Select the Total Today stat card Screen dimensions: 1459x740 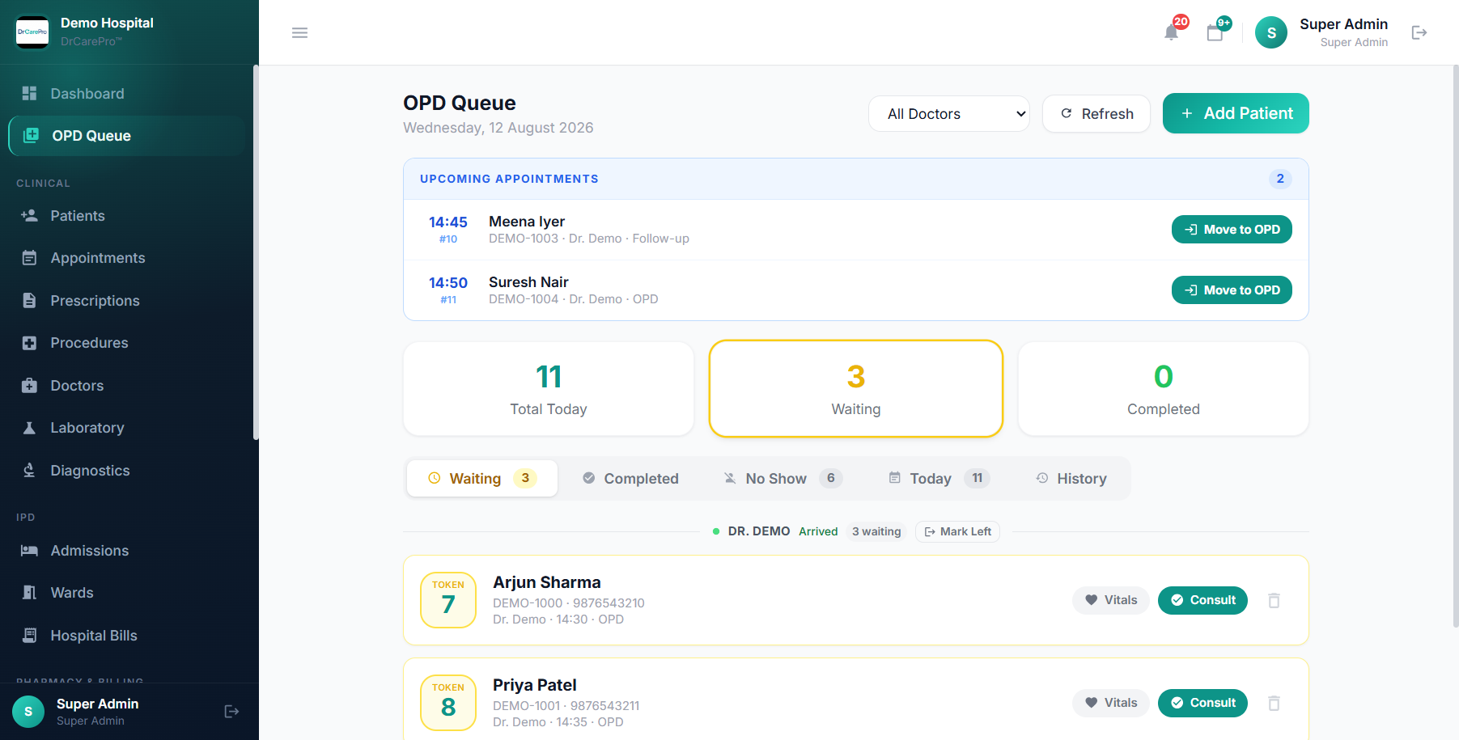tap(549, 389)
